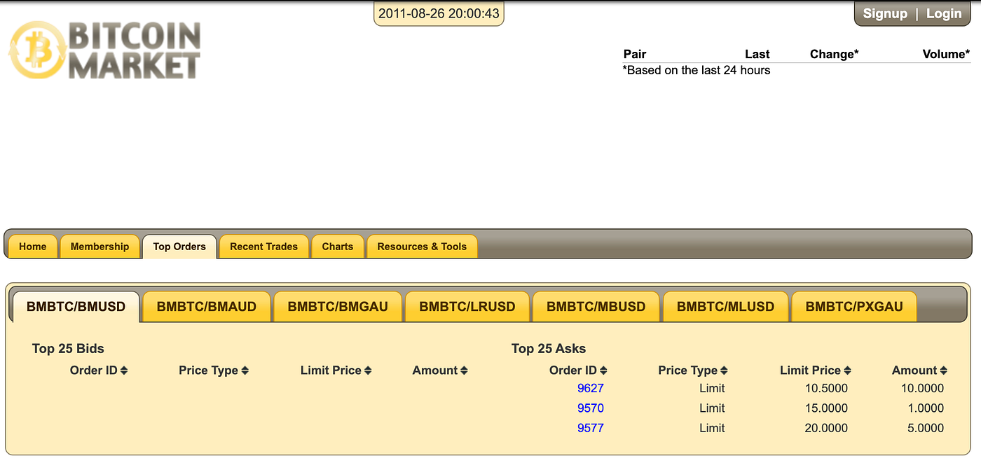Switch to BMBTC/BMGAU pair tab

pos(338,307)
